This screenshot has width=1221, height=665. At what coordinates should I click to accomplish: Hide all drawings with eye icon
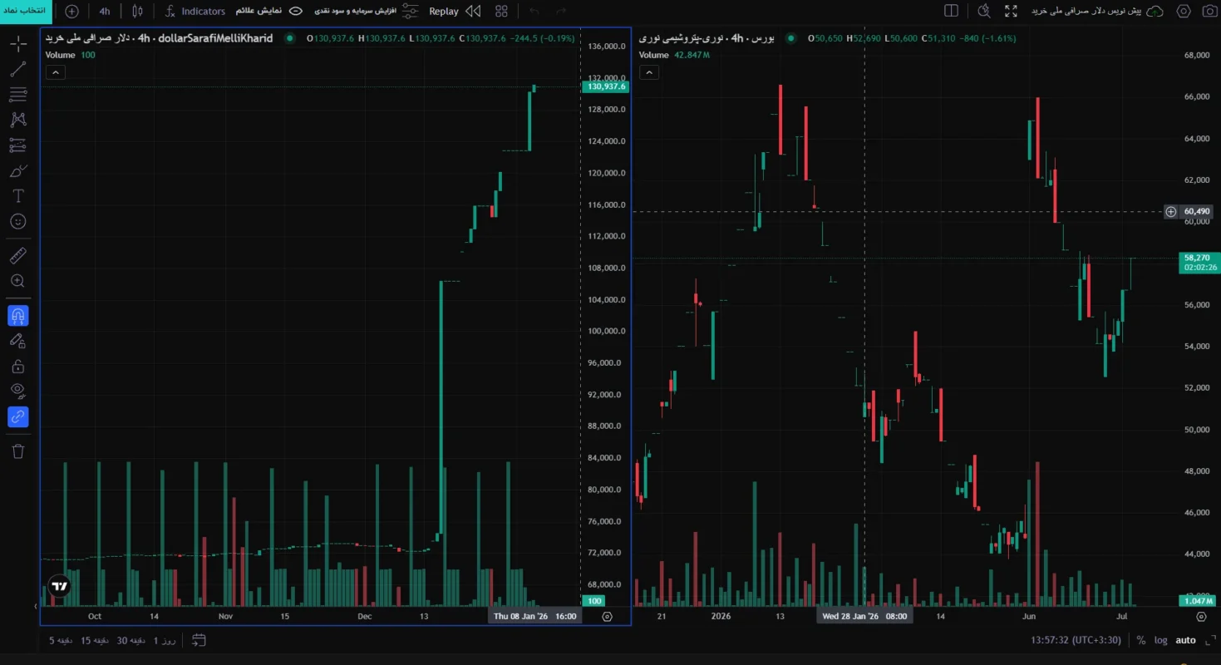tap(17, 391)
